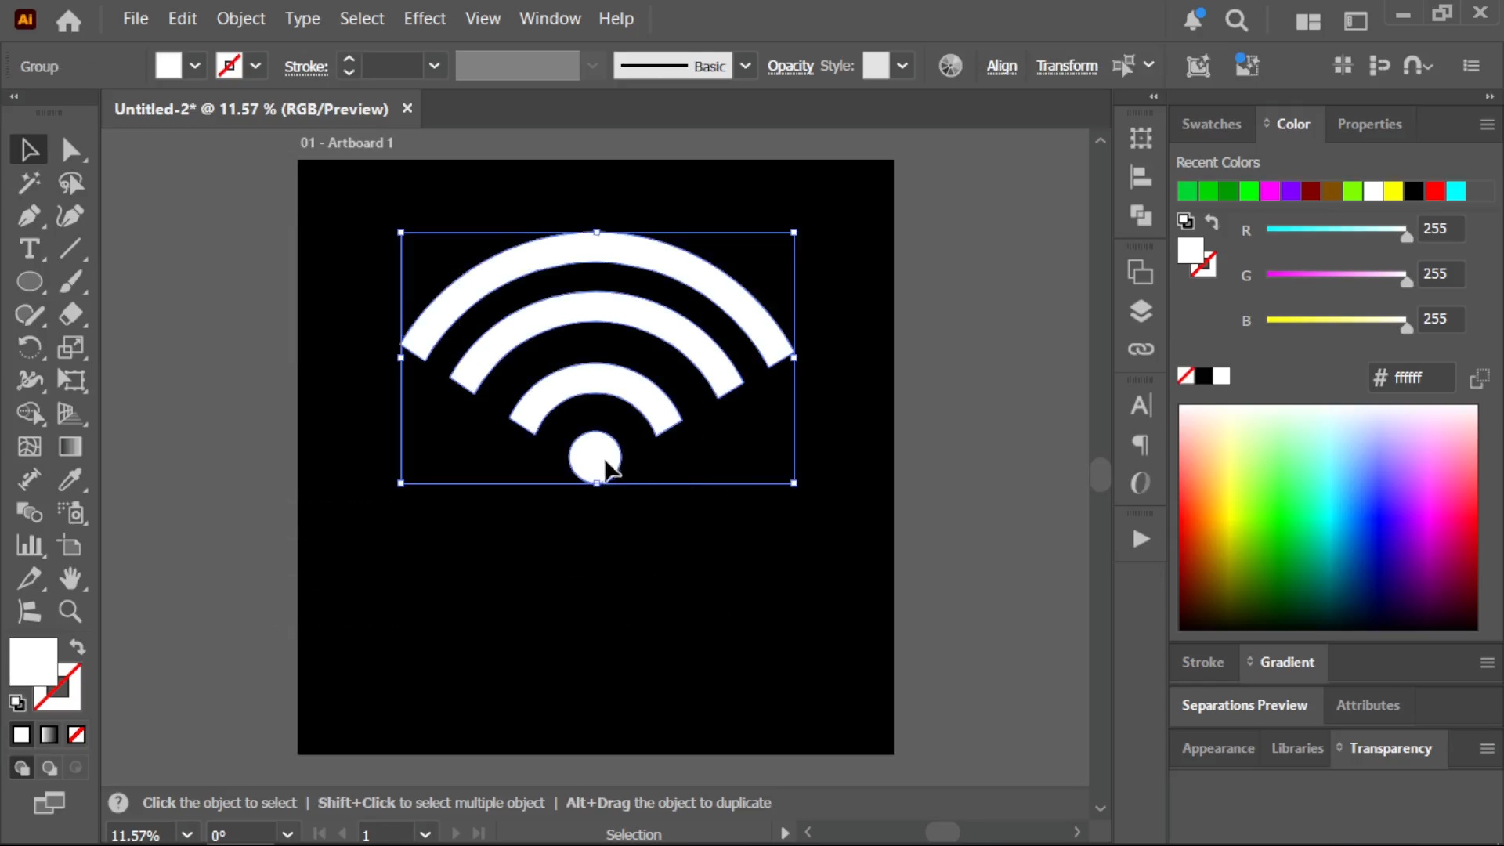Image resolution: width=1504 pixels, height=846 pixels.
Task: Select the Zoom tool
Action: [70, 612]
